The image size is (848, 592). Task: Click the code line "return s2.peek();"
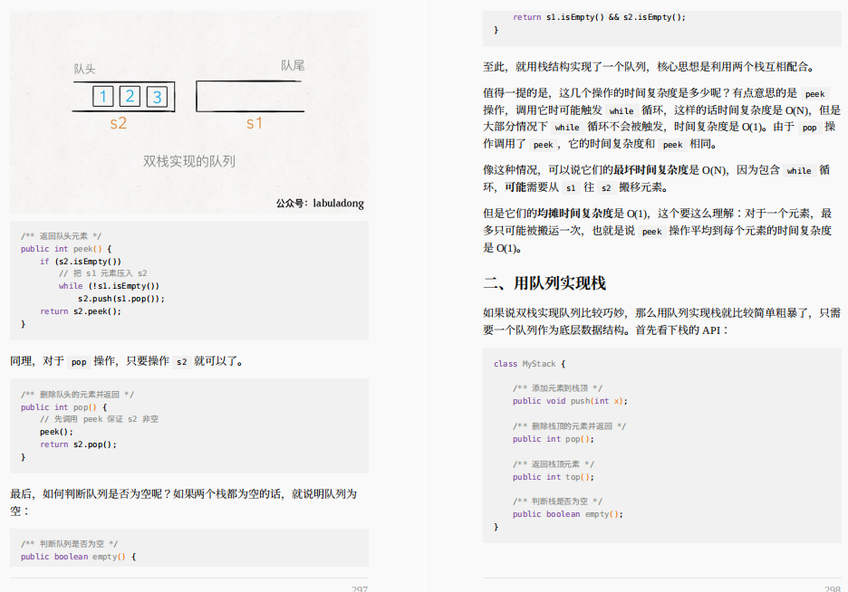(x=81, y=311)
